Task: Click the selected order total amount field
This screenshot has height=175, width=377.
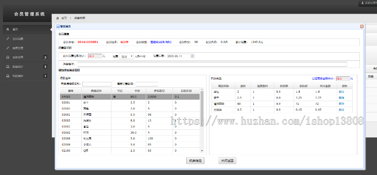Action: click(343, 79)
